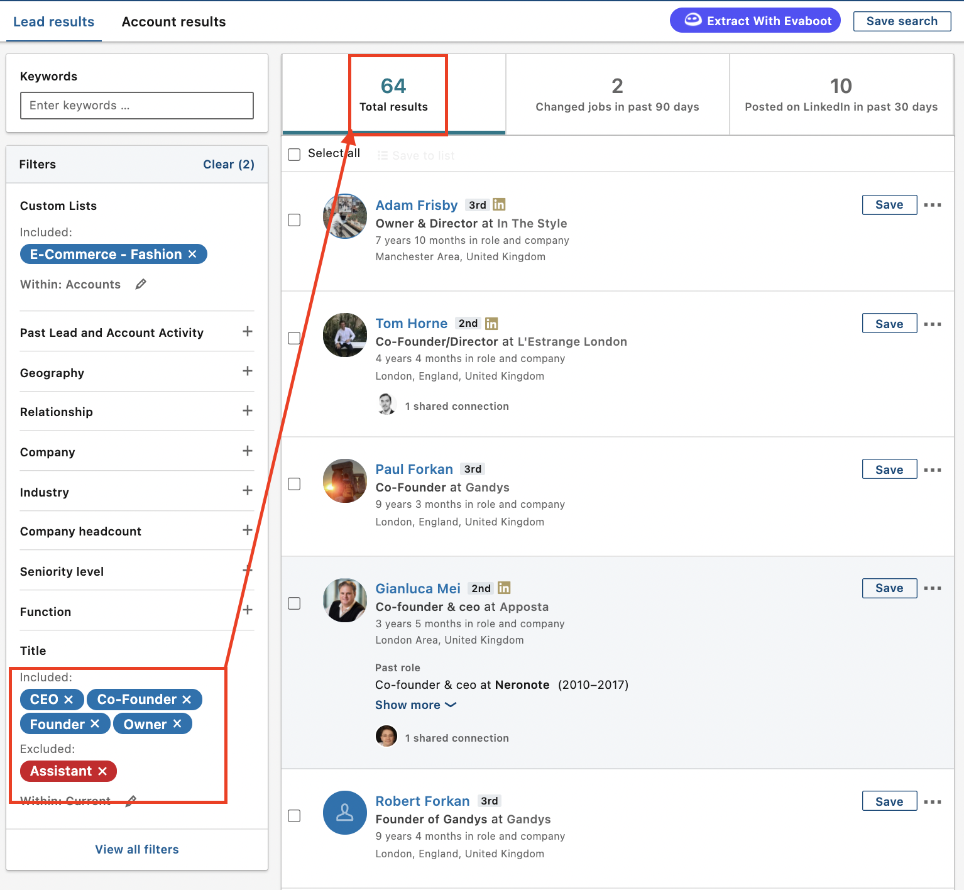Open View all filters
The image size is (964, 890).
(137, 849)
